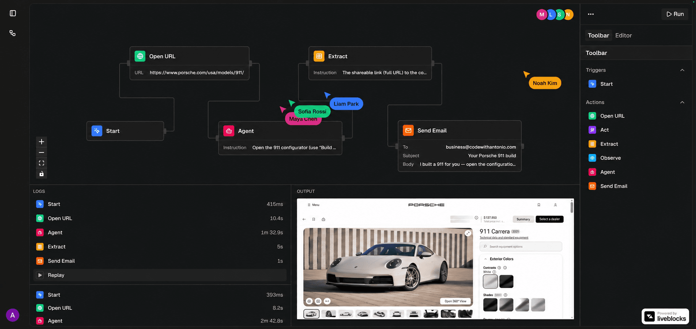Image resolution: width=696 pixels, height=329 pixels.
Task: Click the Send Email body text
Action: click(x=468, y=164)
